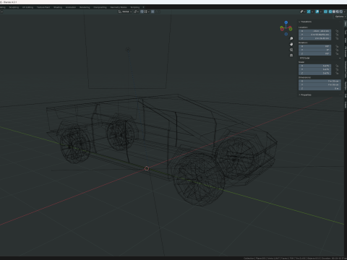Screen dimensions: 347x260
Task: Toggle snapping magnet icon
Action: coord(142,12)
